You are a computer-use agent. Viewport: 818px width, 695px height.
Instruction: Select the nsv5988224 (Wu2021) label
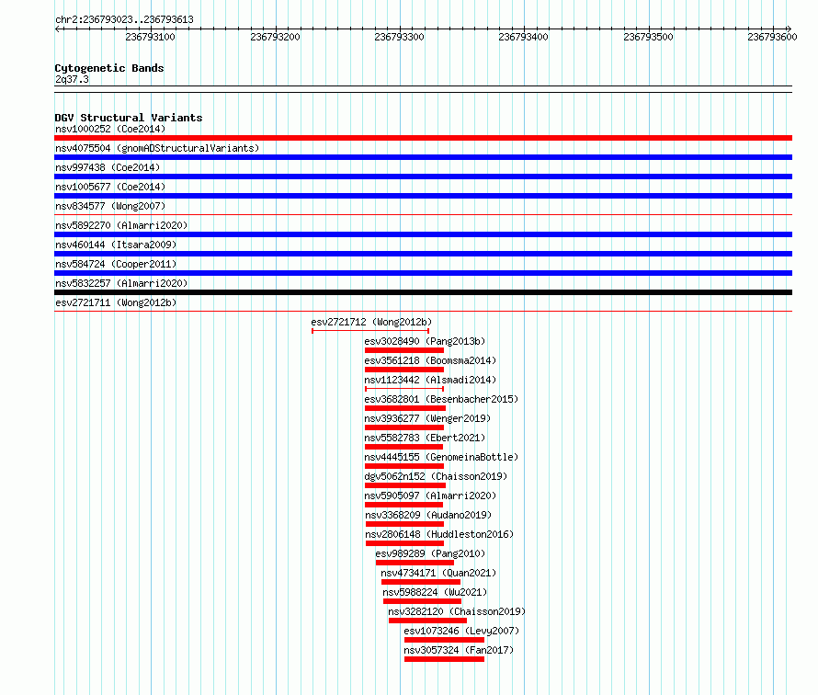(435, 592)
